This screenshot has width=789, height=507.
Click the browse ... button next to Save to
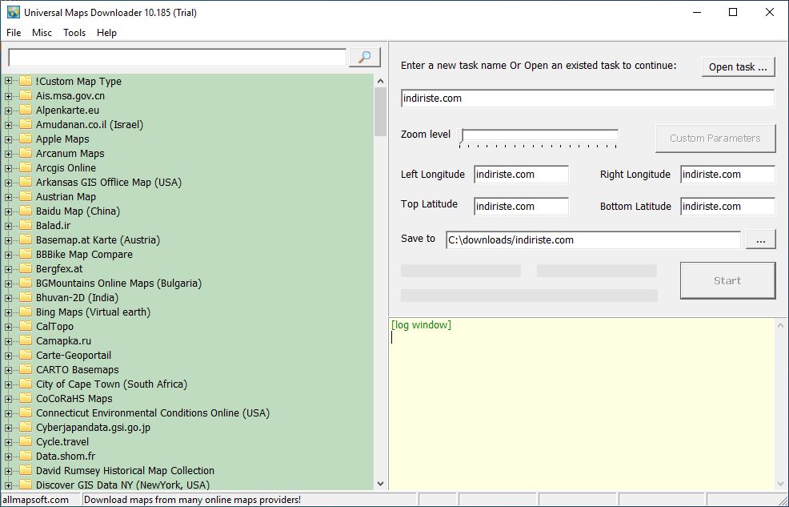(761, 240)
